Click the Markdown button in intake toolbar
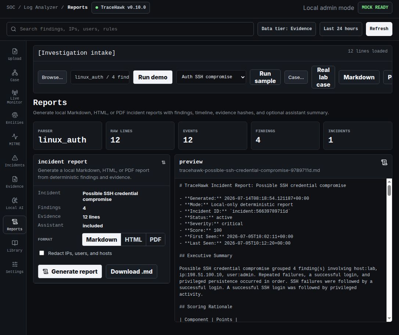This screenshot has width=399, height=335. tap(359, 77)
